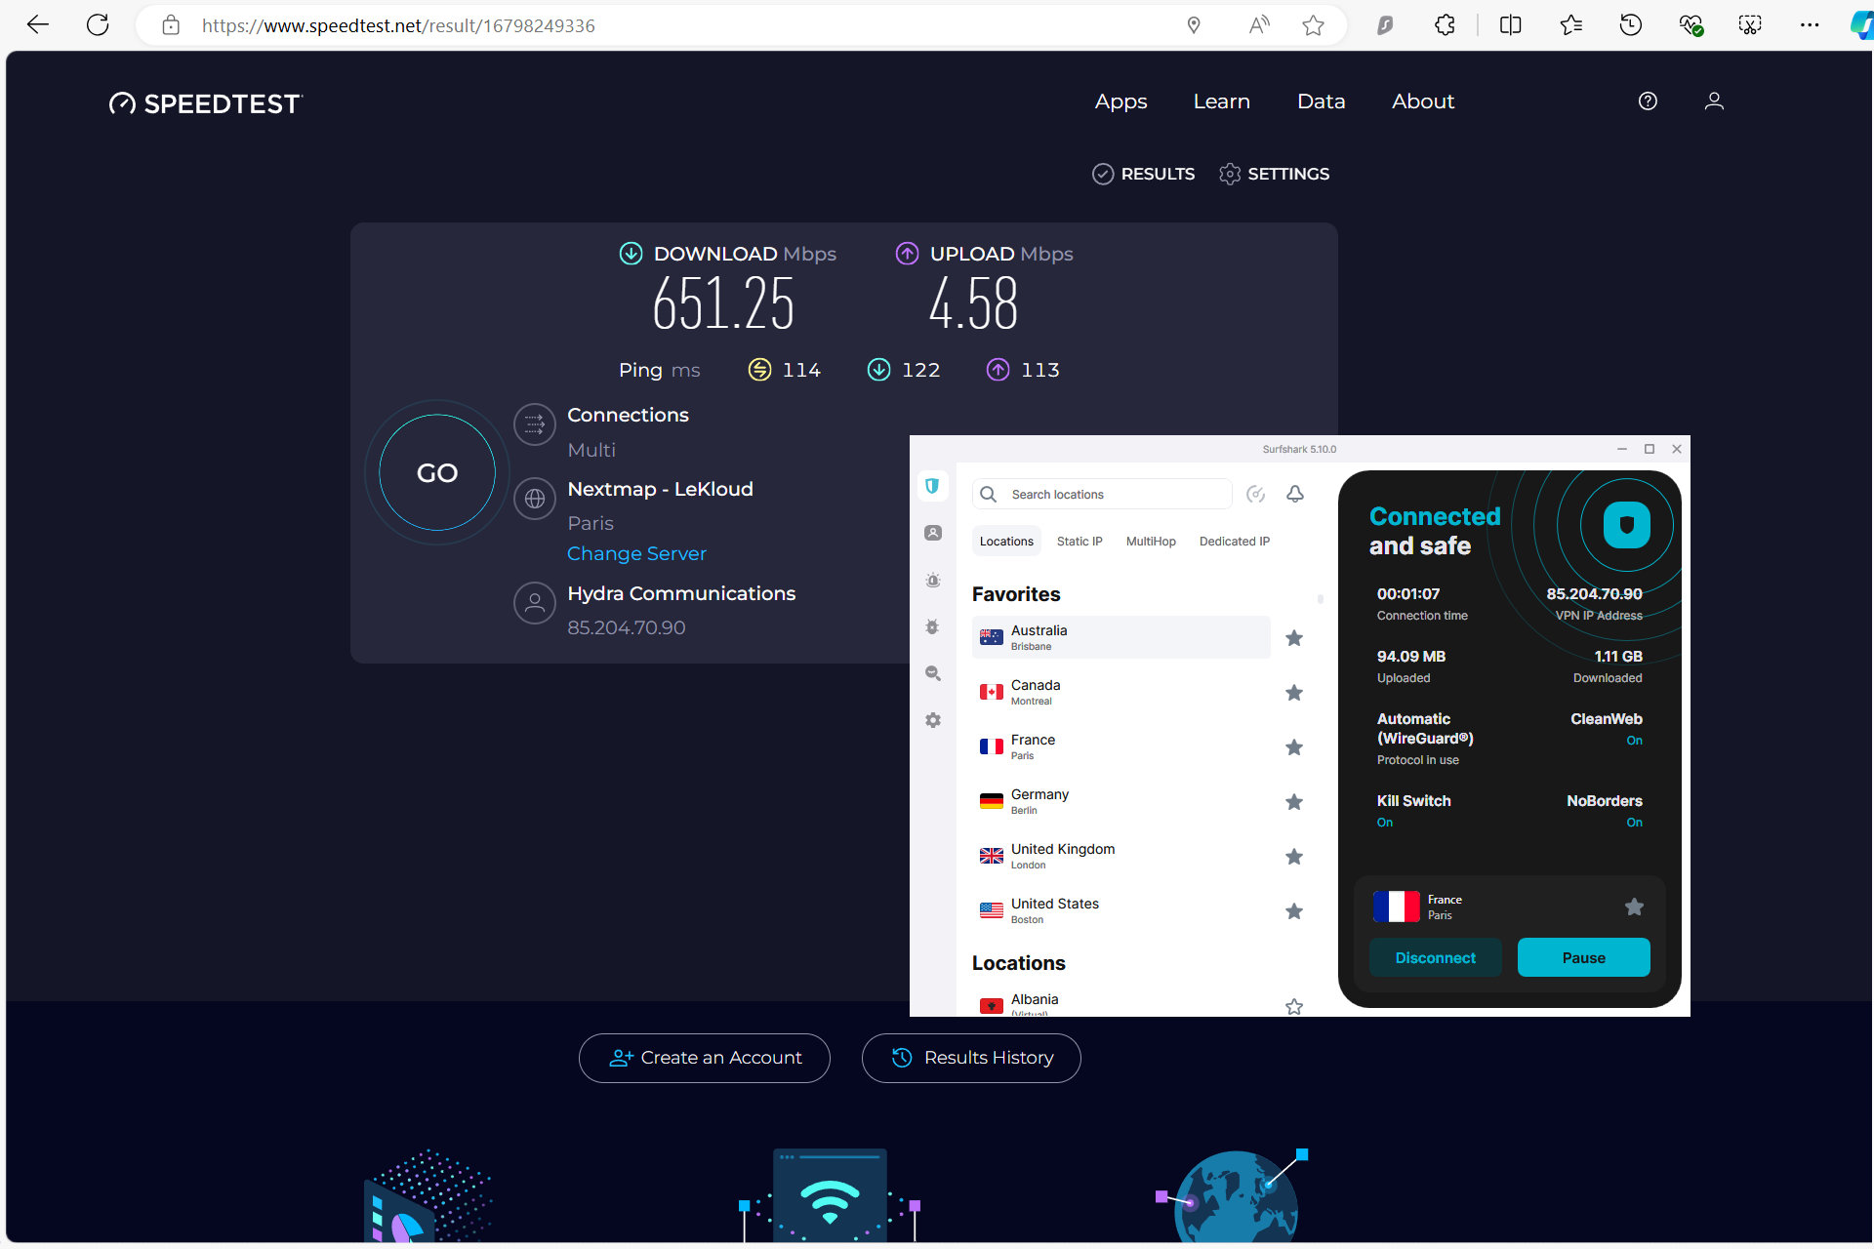1874x1249 pixels.
Task: Click Change Server link on Speedtest
Action: (x=635, y=553)
